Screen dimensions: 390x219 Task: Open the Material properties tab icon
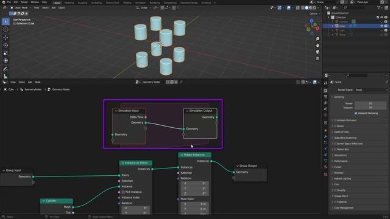[325, 167]
